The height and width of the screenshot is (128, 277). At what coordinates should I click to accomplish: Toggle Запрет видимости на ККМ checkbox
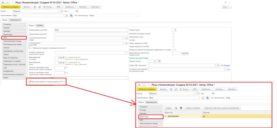(173, 46)
